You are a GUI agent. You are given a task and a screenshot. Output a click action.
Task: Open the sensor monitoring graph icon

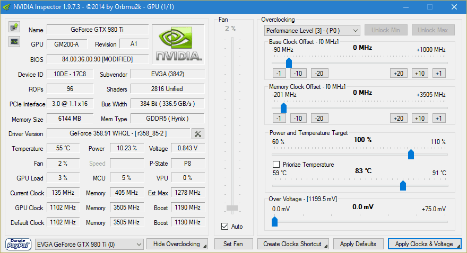14,42
